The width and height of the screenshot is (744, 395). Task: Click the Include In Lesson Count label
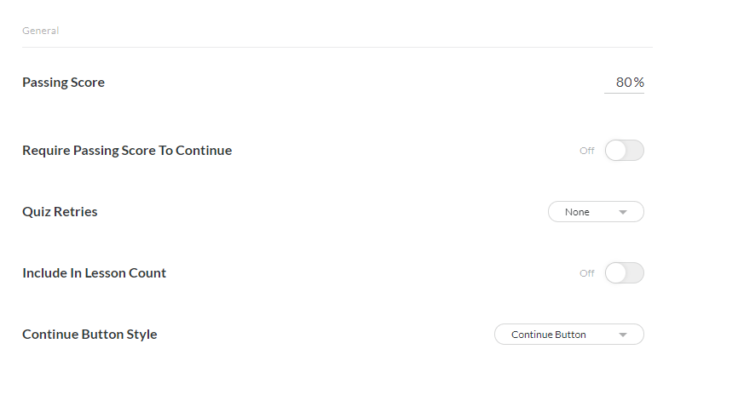click(94, 273)
